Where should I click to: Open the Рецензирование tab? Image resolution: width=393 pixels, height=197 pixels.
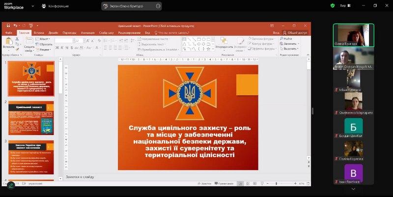pyautogui.click(x=129, y=33)
